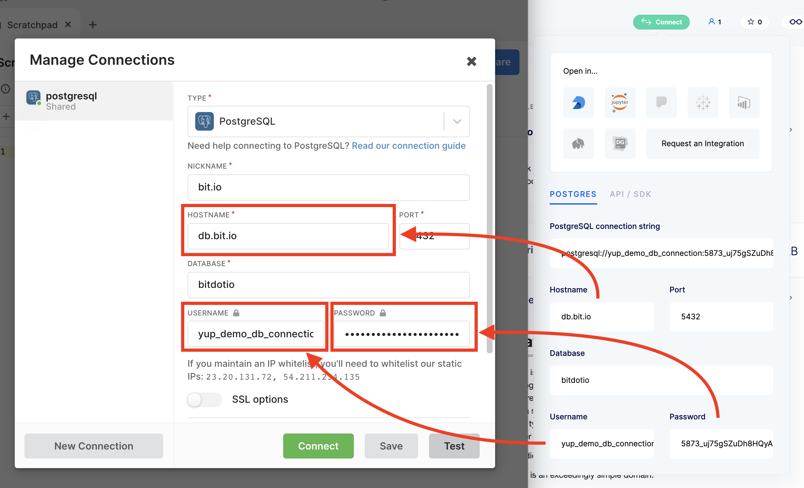Click the gray speech-bubble integration icon
The width and height of the screenshot is (804, 488).
tap(661, 103)
